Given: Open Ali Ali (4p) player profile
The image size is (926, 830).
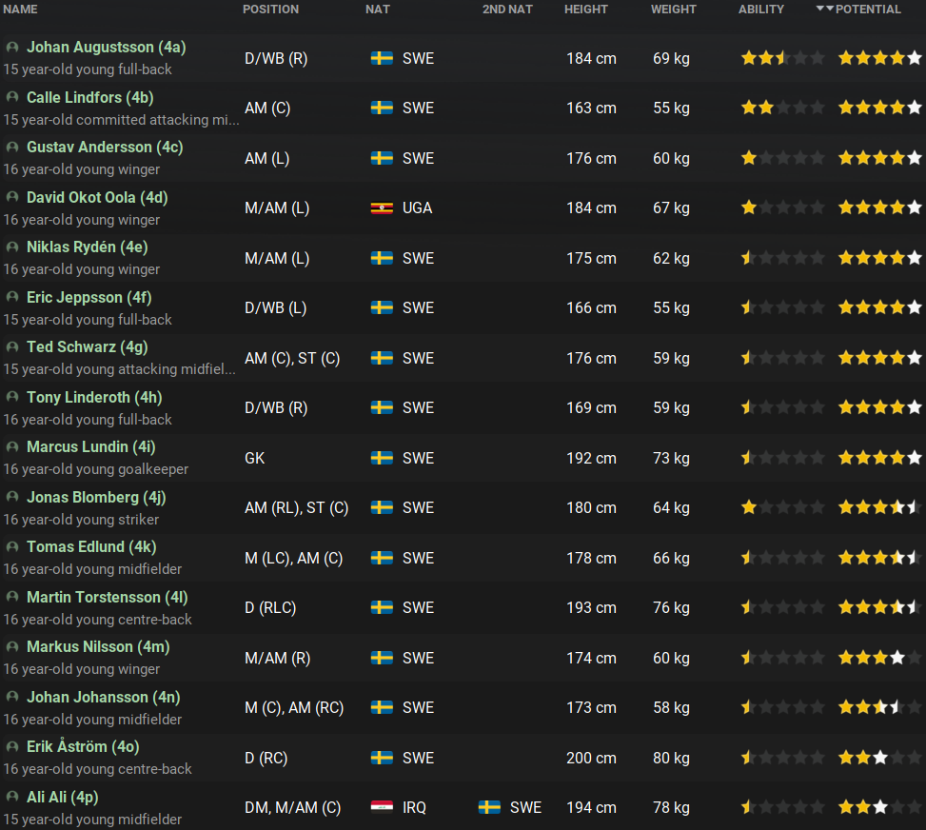Looking at the screenshot, I should tap(63, 797).
